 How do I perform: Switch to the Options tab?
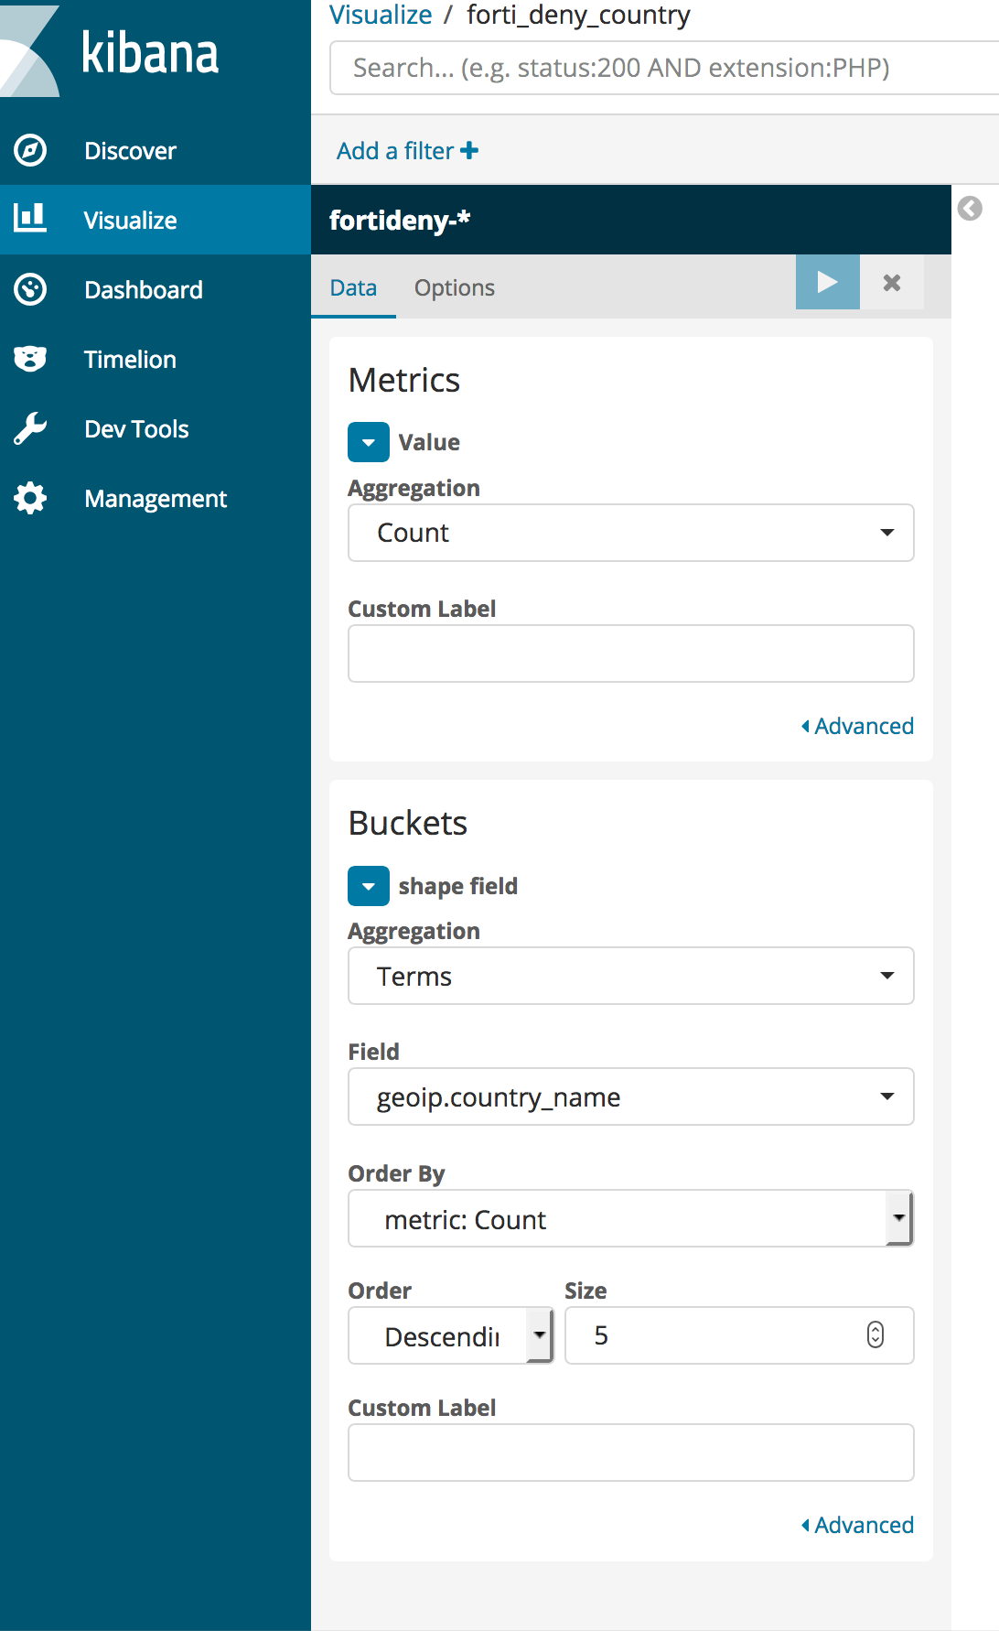(x=454, y=288)
